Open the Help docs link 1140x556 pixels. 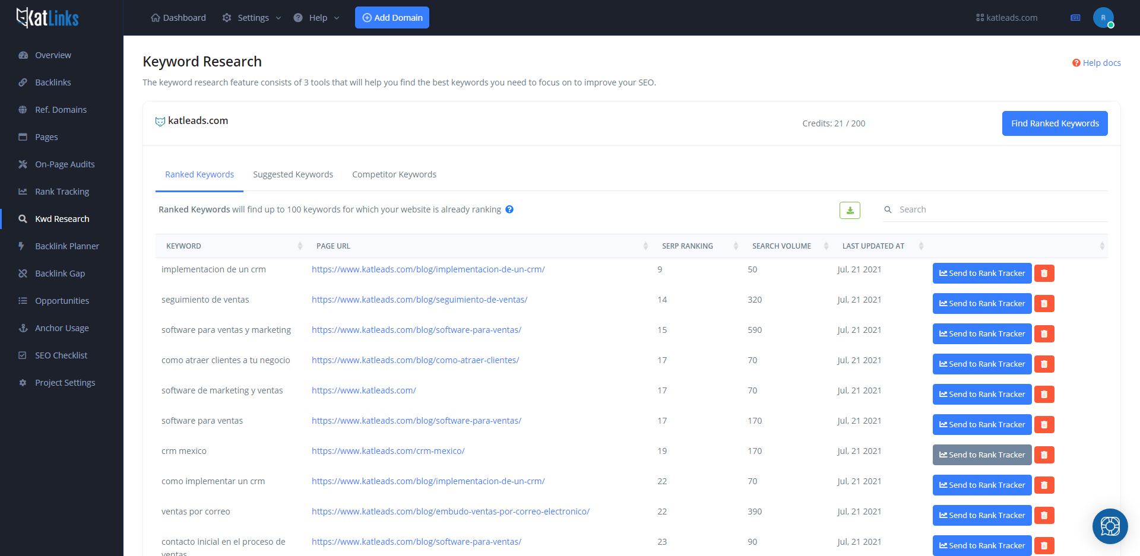1096,63
